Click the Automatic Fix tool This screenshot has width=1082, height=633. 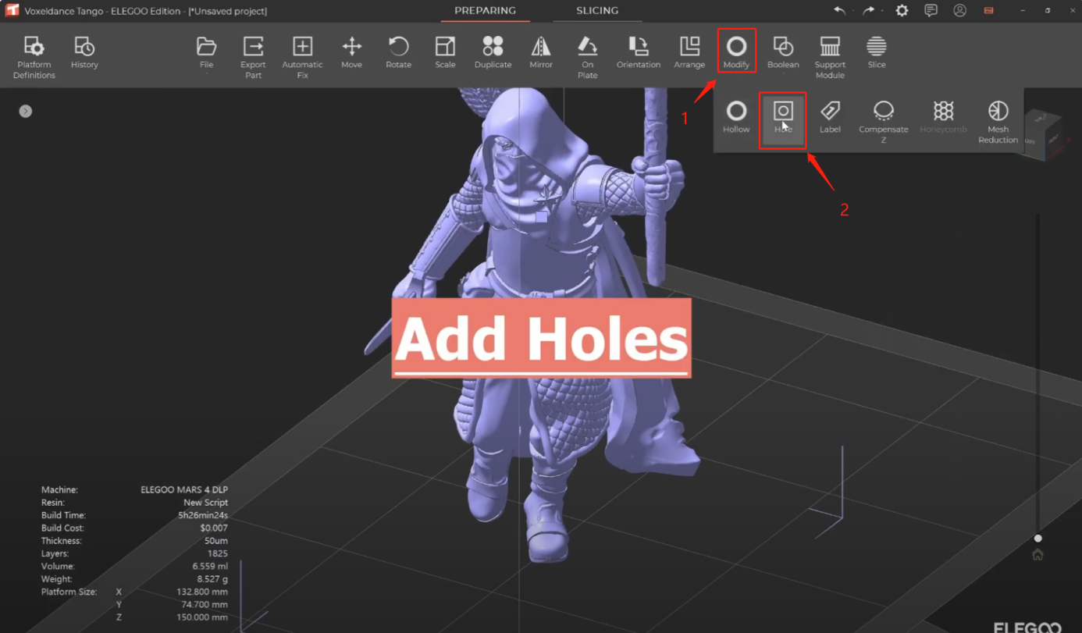coord(302,55)
